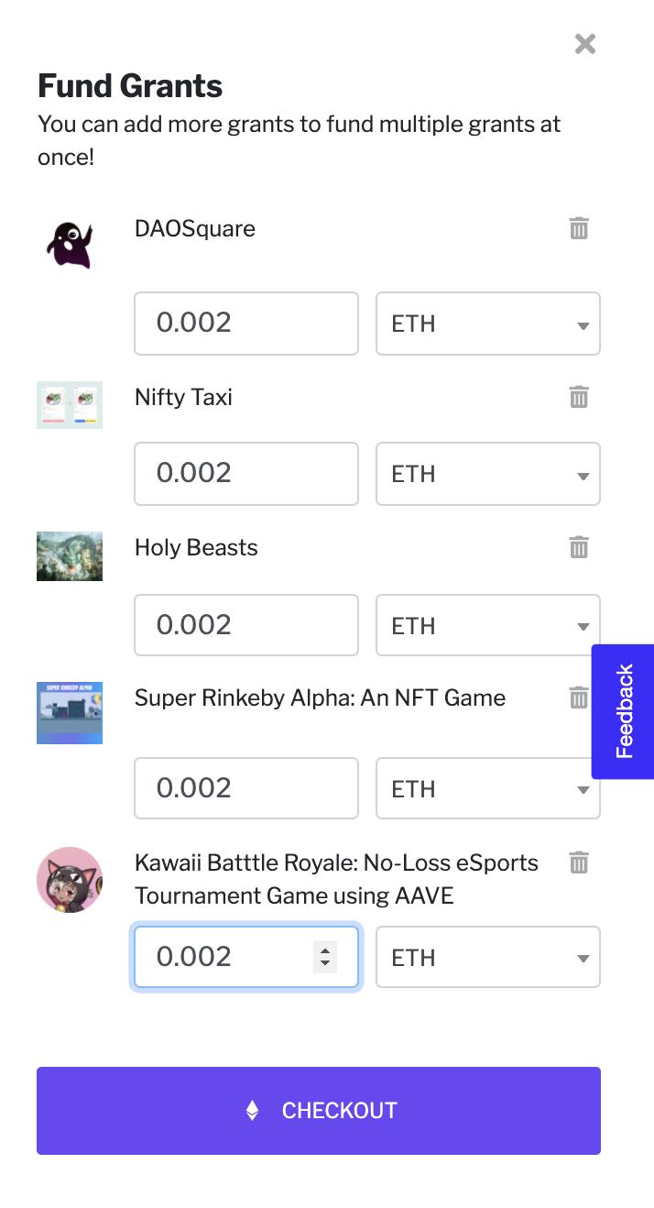Delete the Nifty Taxi grant
The width and height of the screenshot is (654, 1208).
click(x=579, y=397)
